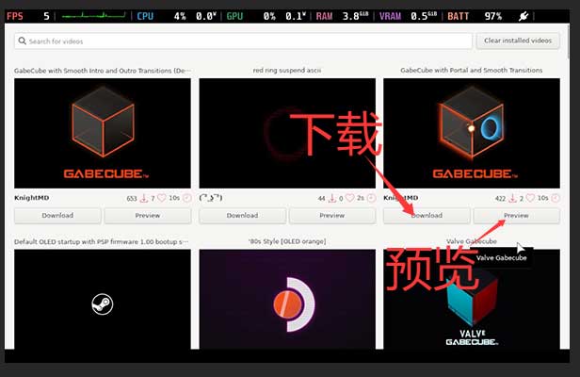Click clock duration icon on first GabeCube video
580x377 pixels.
click(x=186, y=199)
